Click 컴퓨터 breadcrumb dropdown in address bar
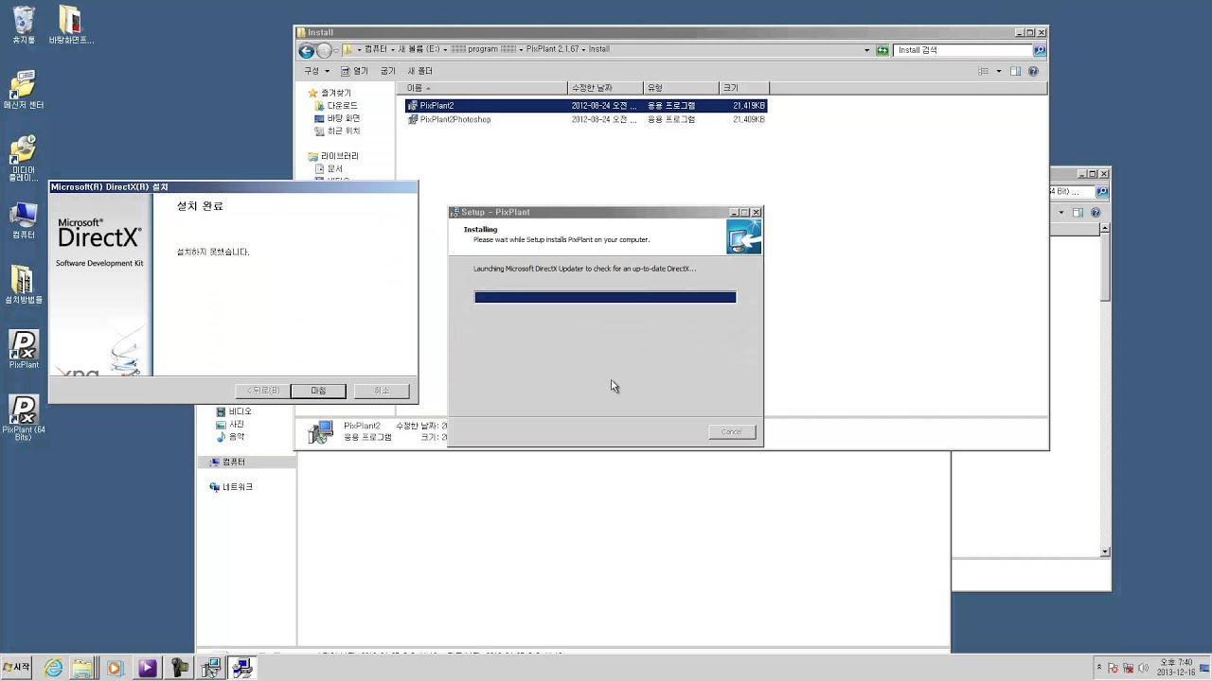 pyautogui.click(x=392, y=49)
